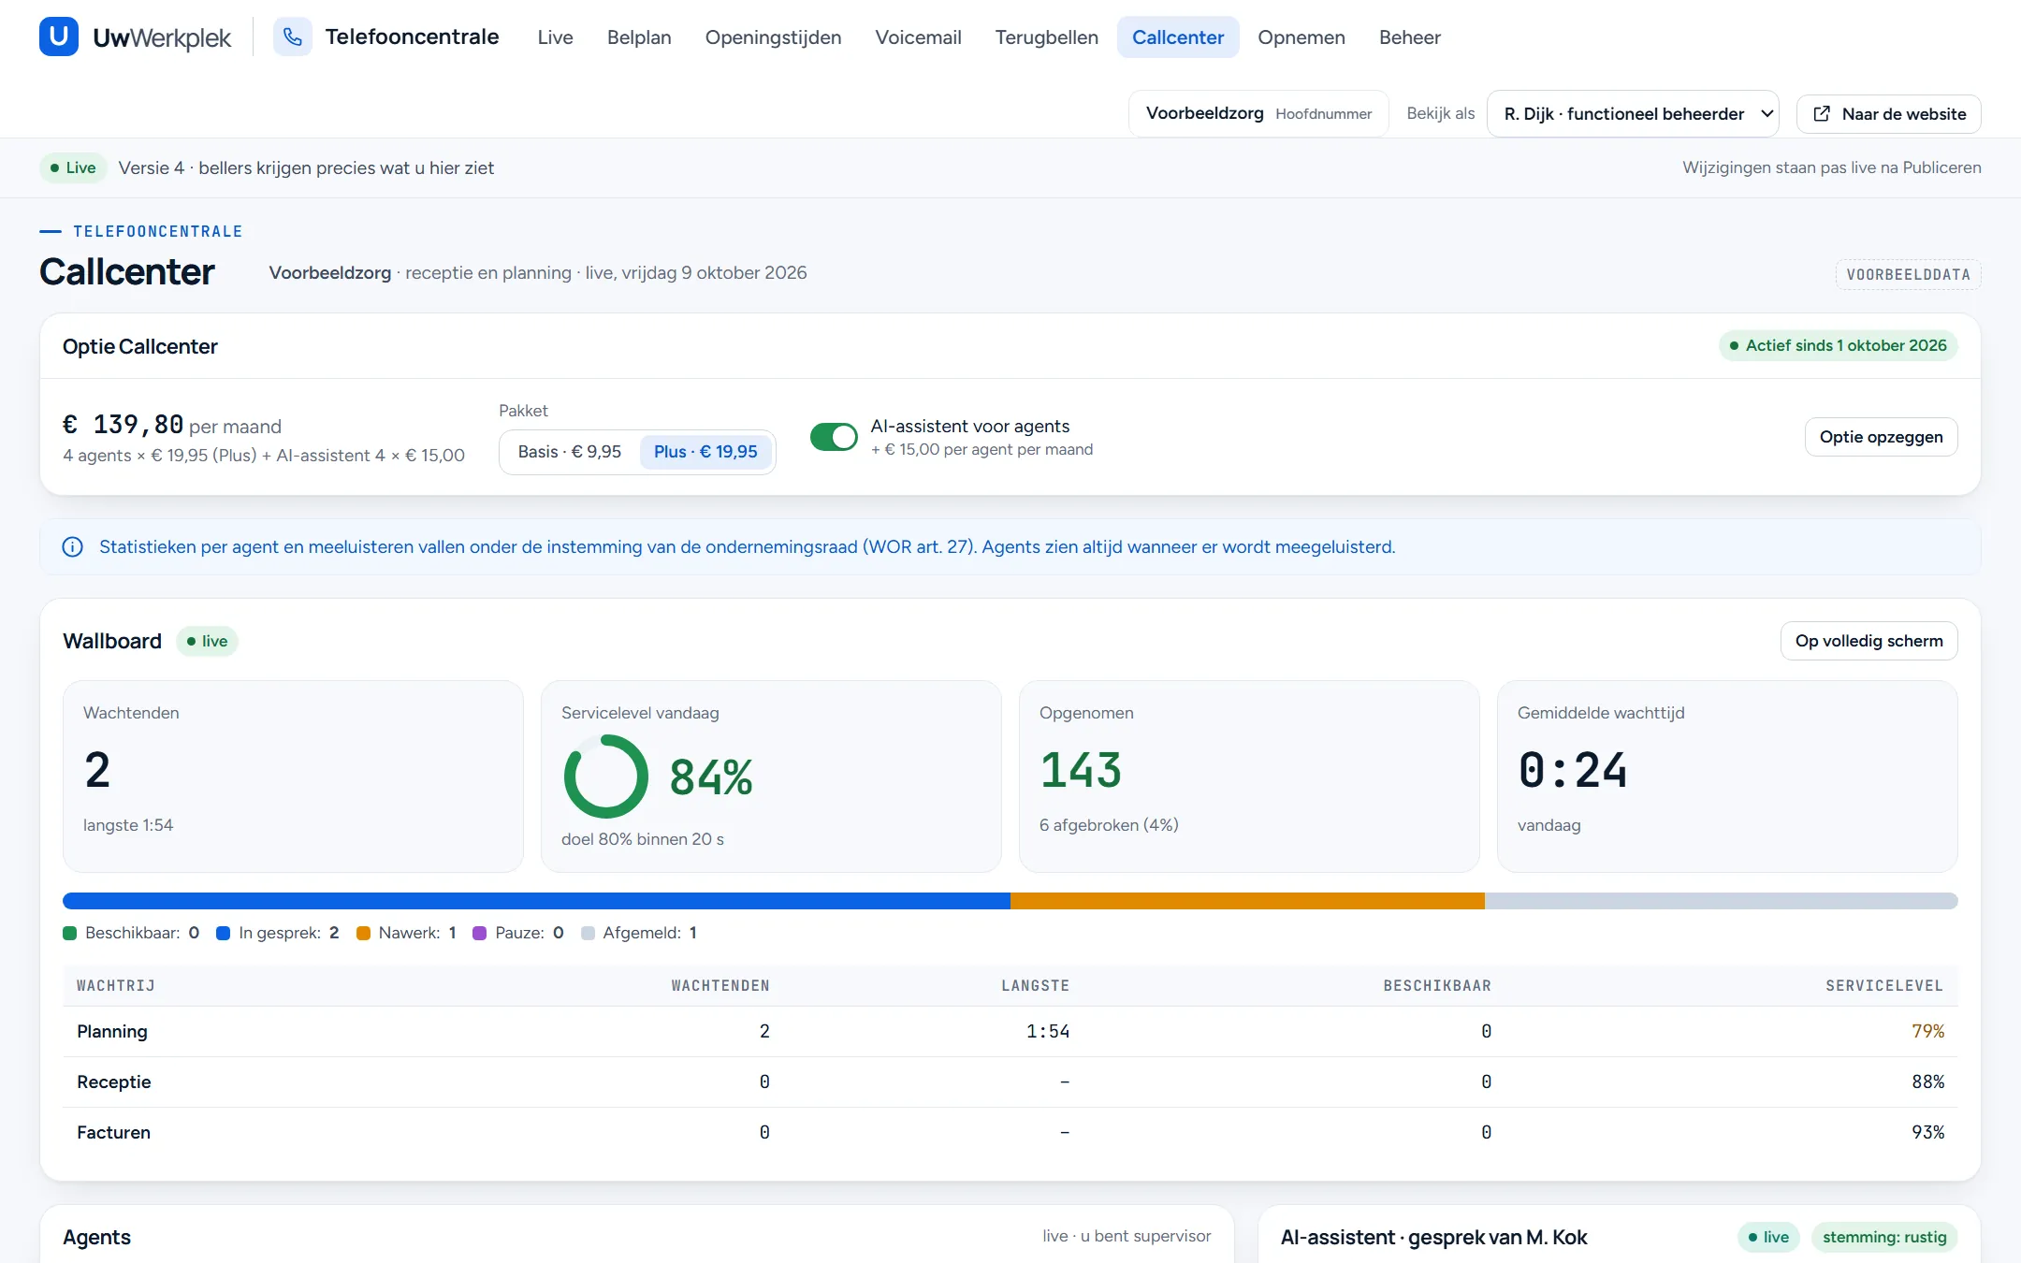Click Actief sinds 1 oktober 2026 badge
2021x1263 pixels.
[1838, 346]
